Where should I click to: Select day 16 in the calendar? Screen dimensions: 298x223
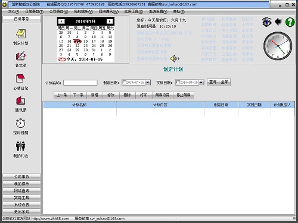coord(86,41)
